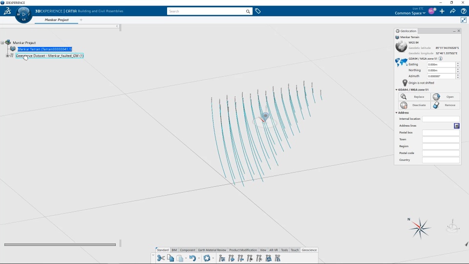Screen dimensions: 469x264
Task: Minimize the Geolocation panel
Action: (454, 31)
